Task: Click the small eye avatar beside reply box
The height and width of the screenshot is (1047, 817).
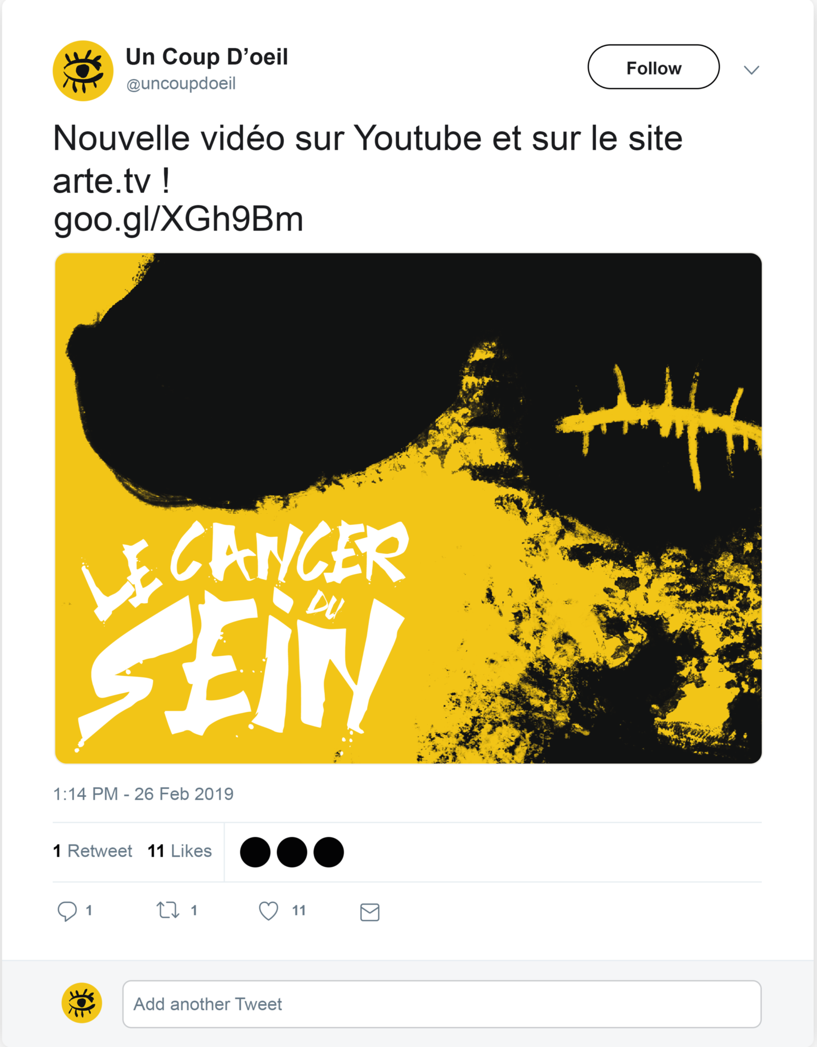Action: pyautogui.click(x=82, y=1003)
